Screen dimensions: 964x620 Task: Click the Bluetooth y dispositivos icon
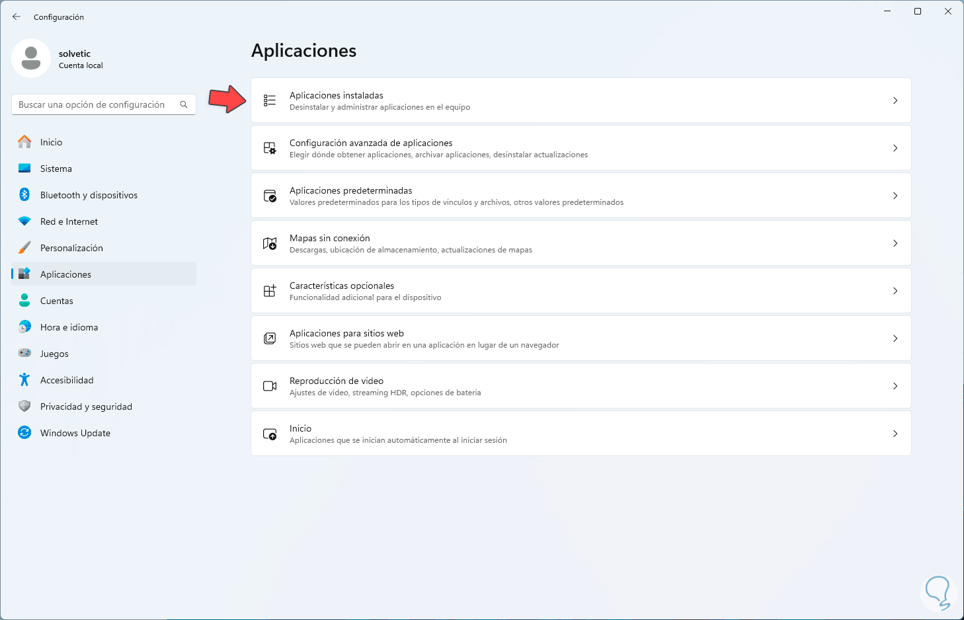pos(24,195)
